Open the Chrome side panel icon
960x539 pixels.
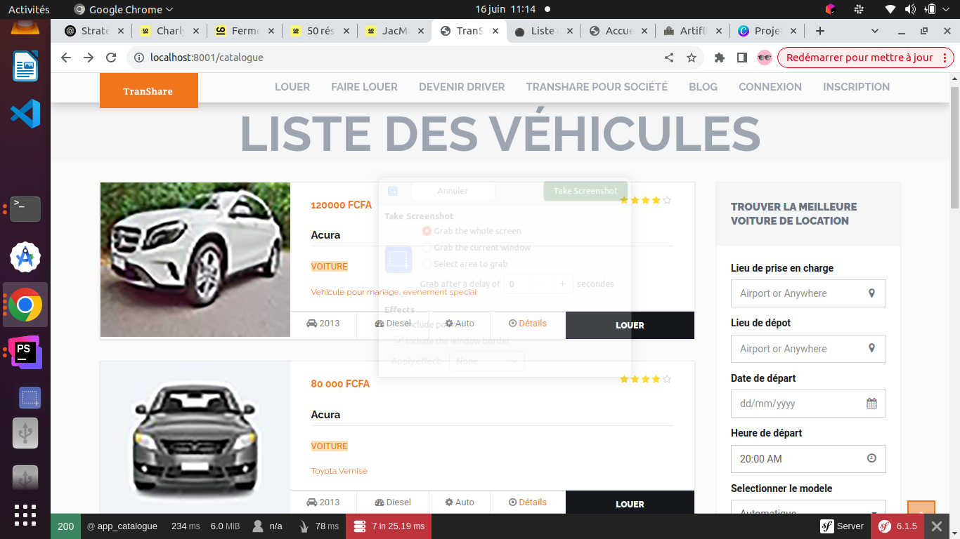(741, 58)
